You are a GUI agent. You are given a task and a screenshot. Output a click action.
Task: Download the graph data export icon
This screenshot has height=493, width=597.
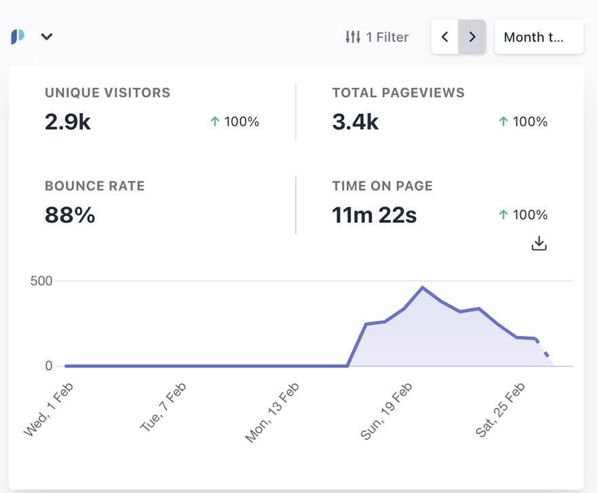pos(539,244)
